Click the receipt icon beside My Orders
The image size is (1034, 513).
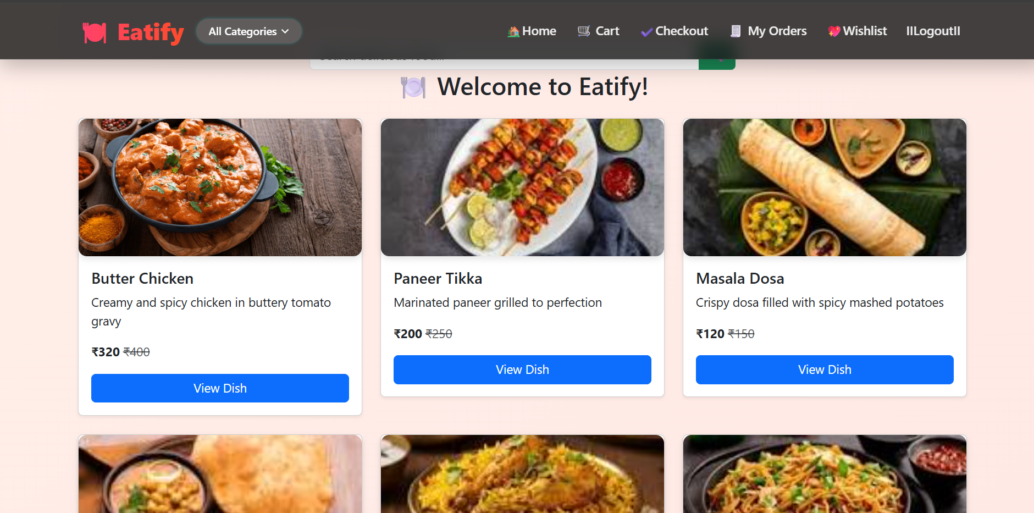tap(736, 31)
